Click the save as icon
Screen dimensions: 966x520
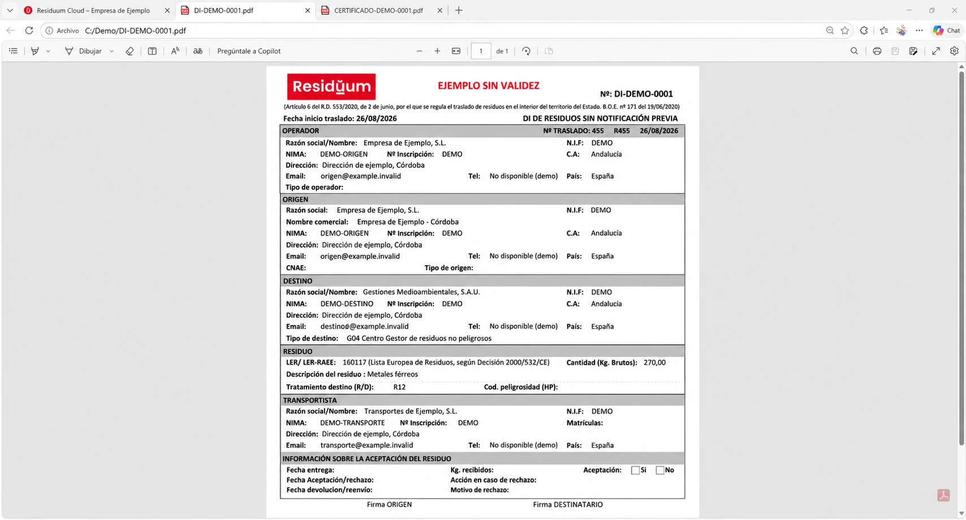(x=913, y=51)
